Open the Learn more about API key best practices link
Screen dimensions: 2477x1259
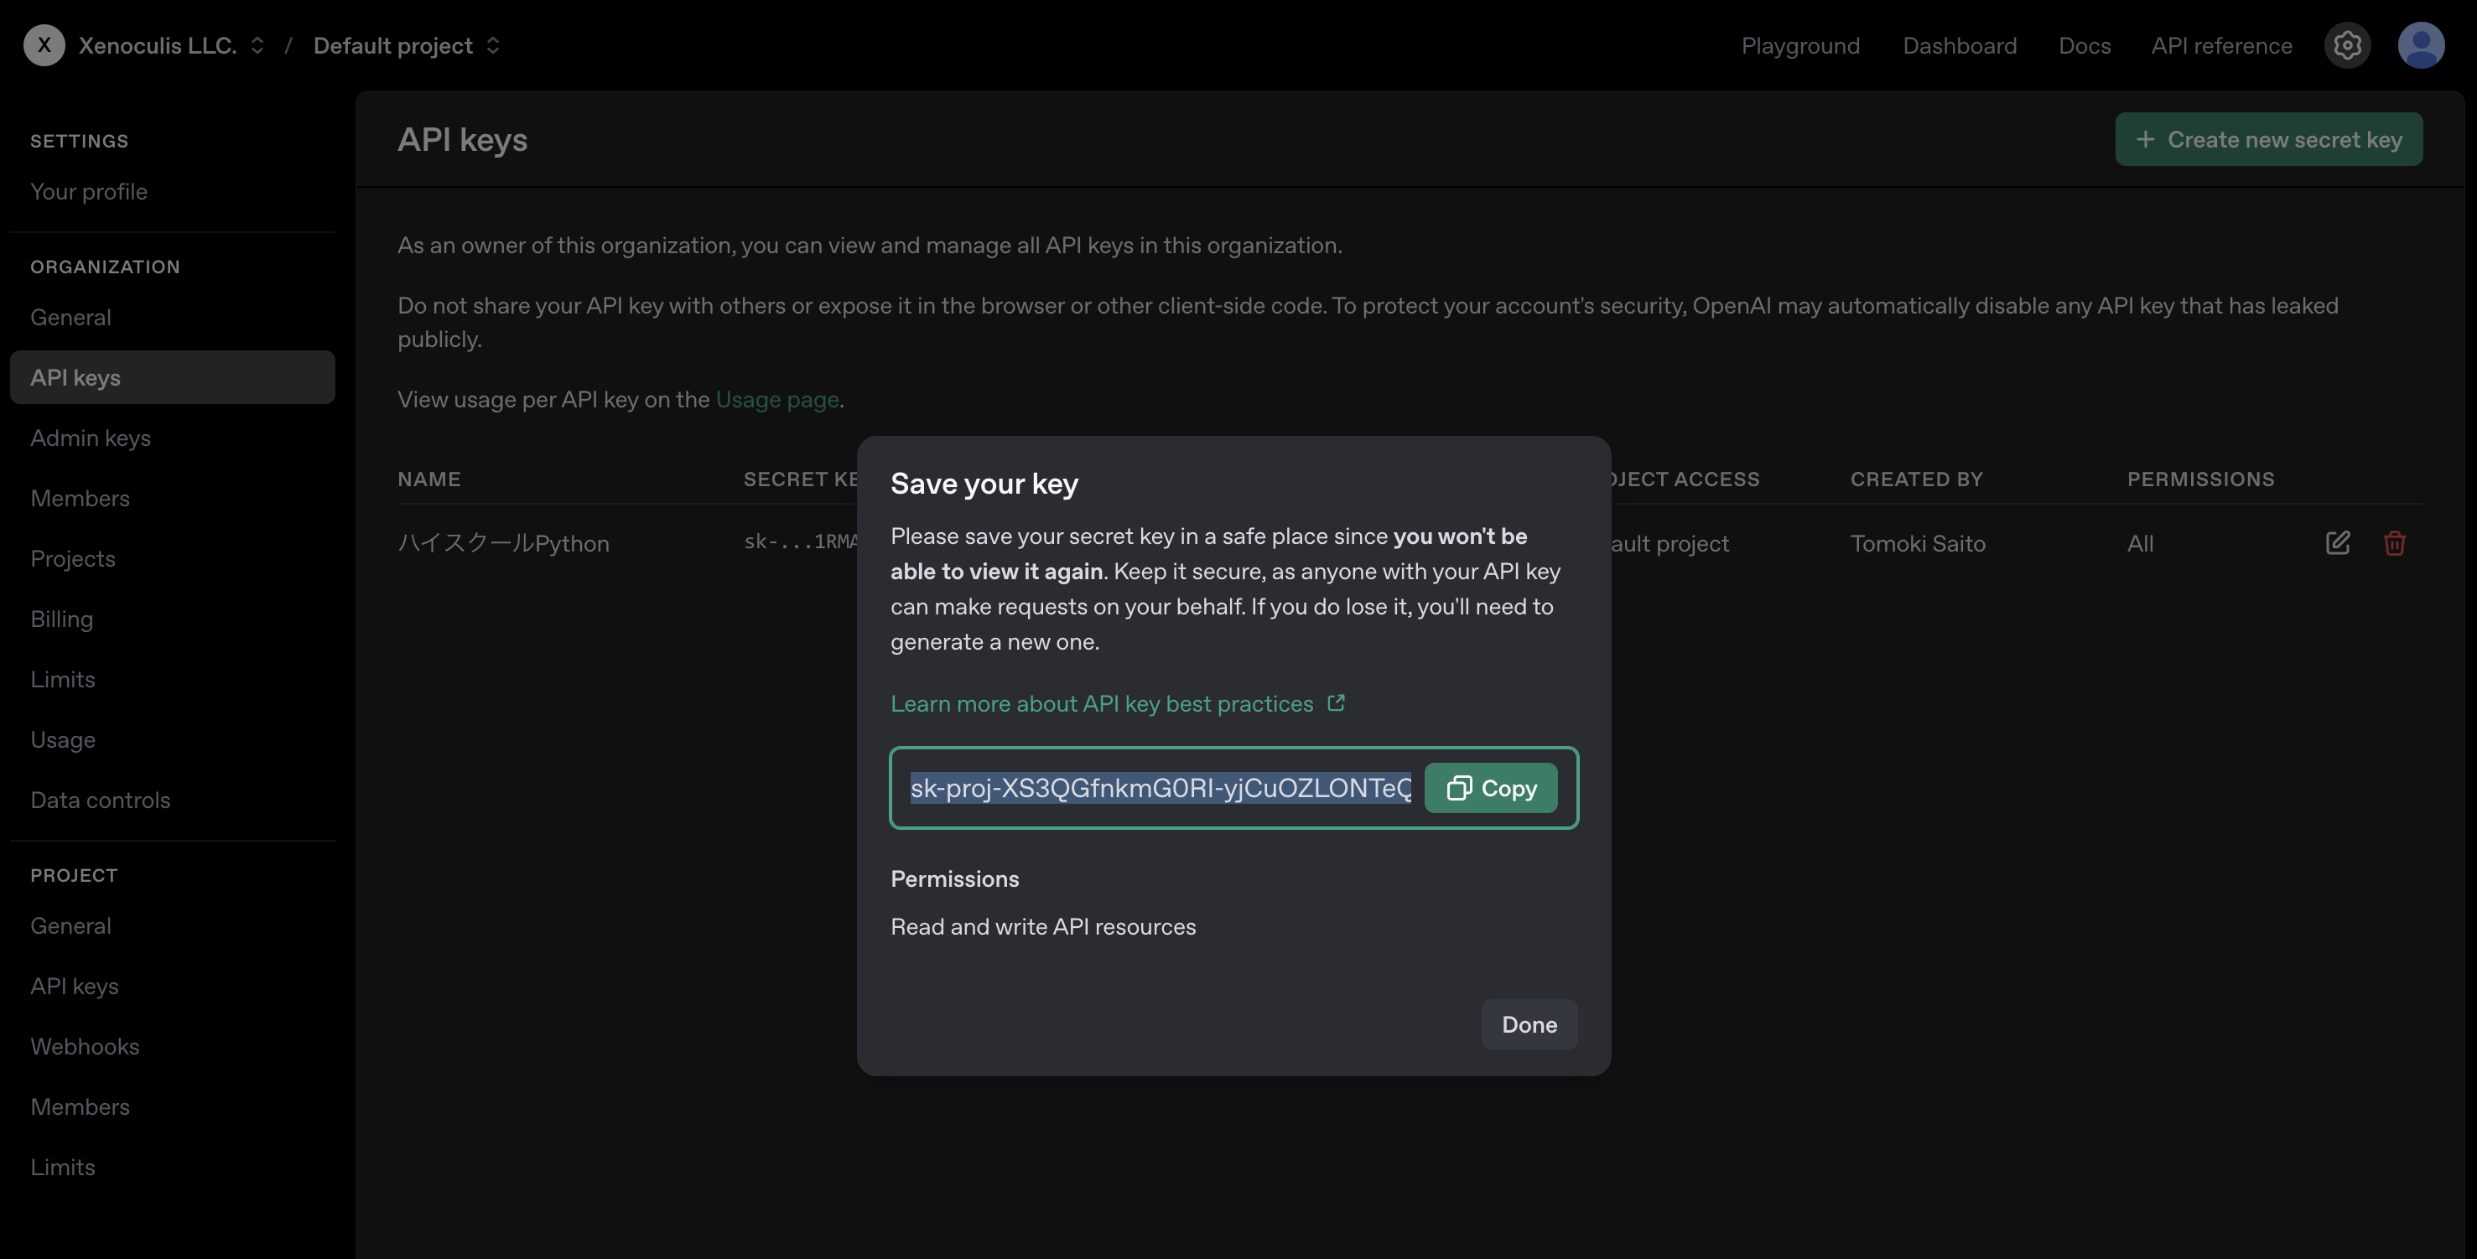(1101, 703)
